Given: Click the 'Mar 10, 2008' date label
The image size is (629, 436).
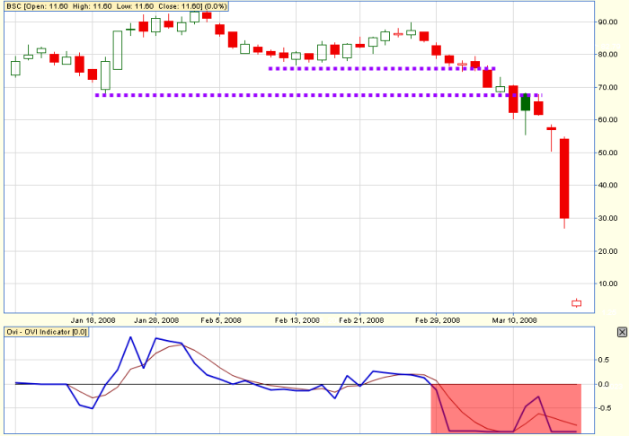Looking at the screenshot, I should [514, 320].
